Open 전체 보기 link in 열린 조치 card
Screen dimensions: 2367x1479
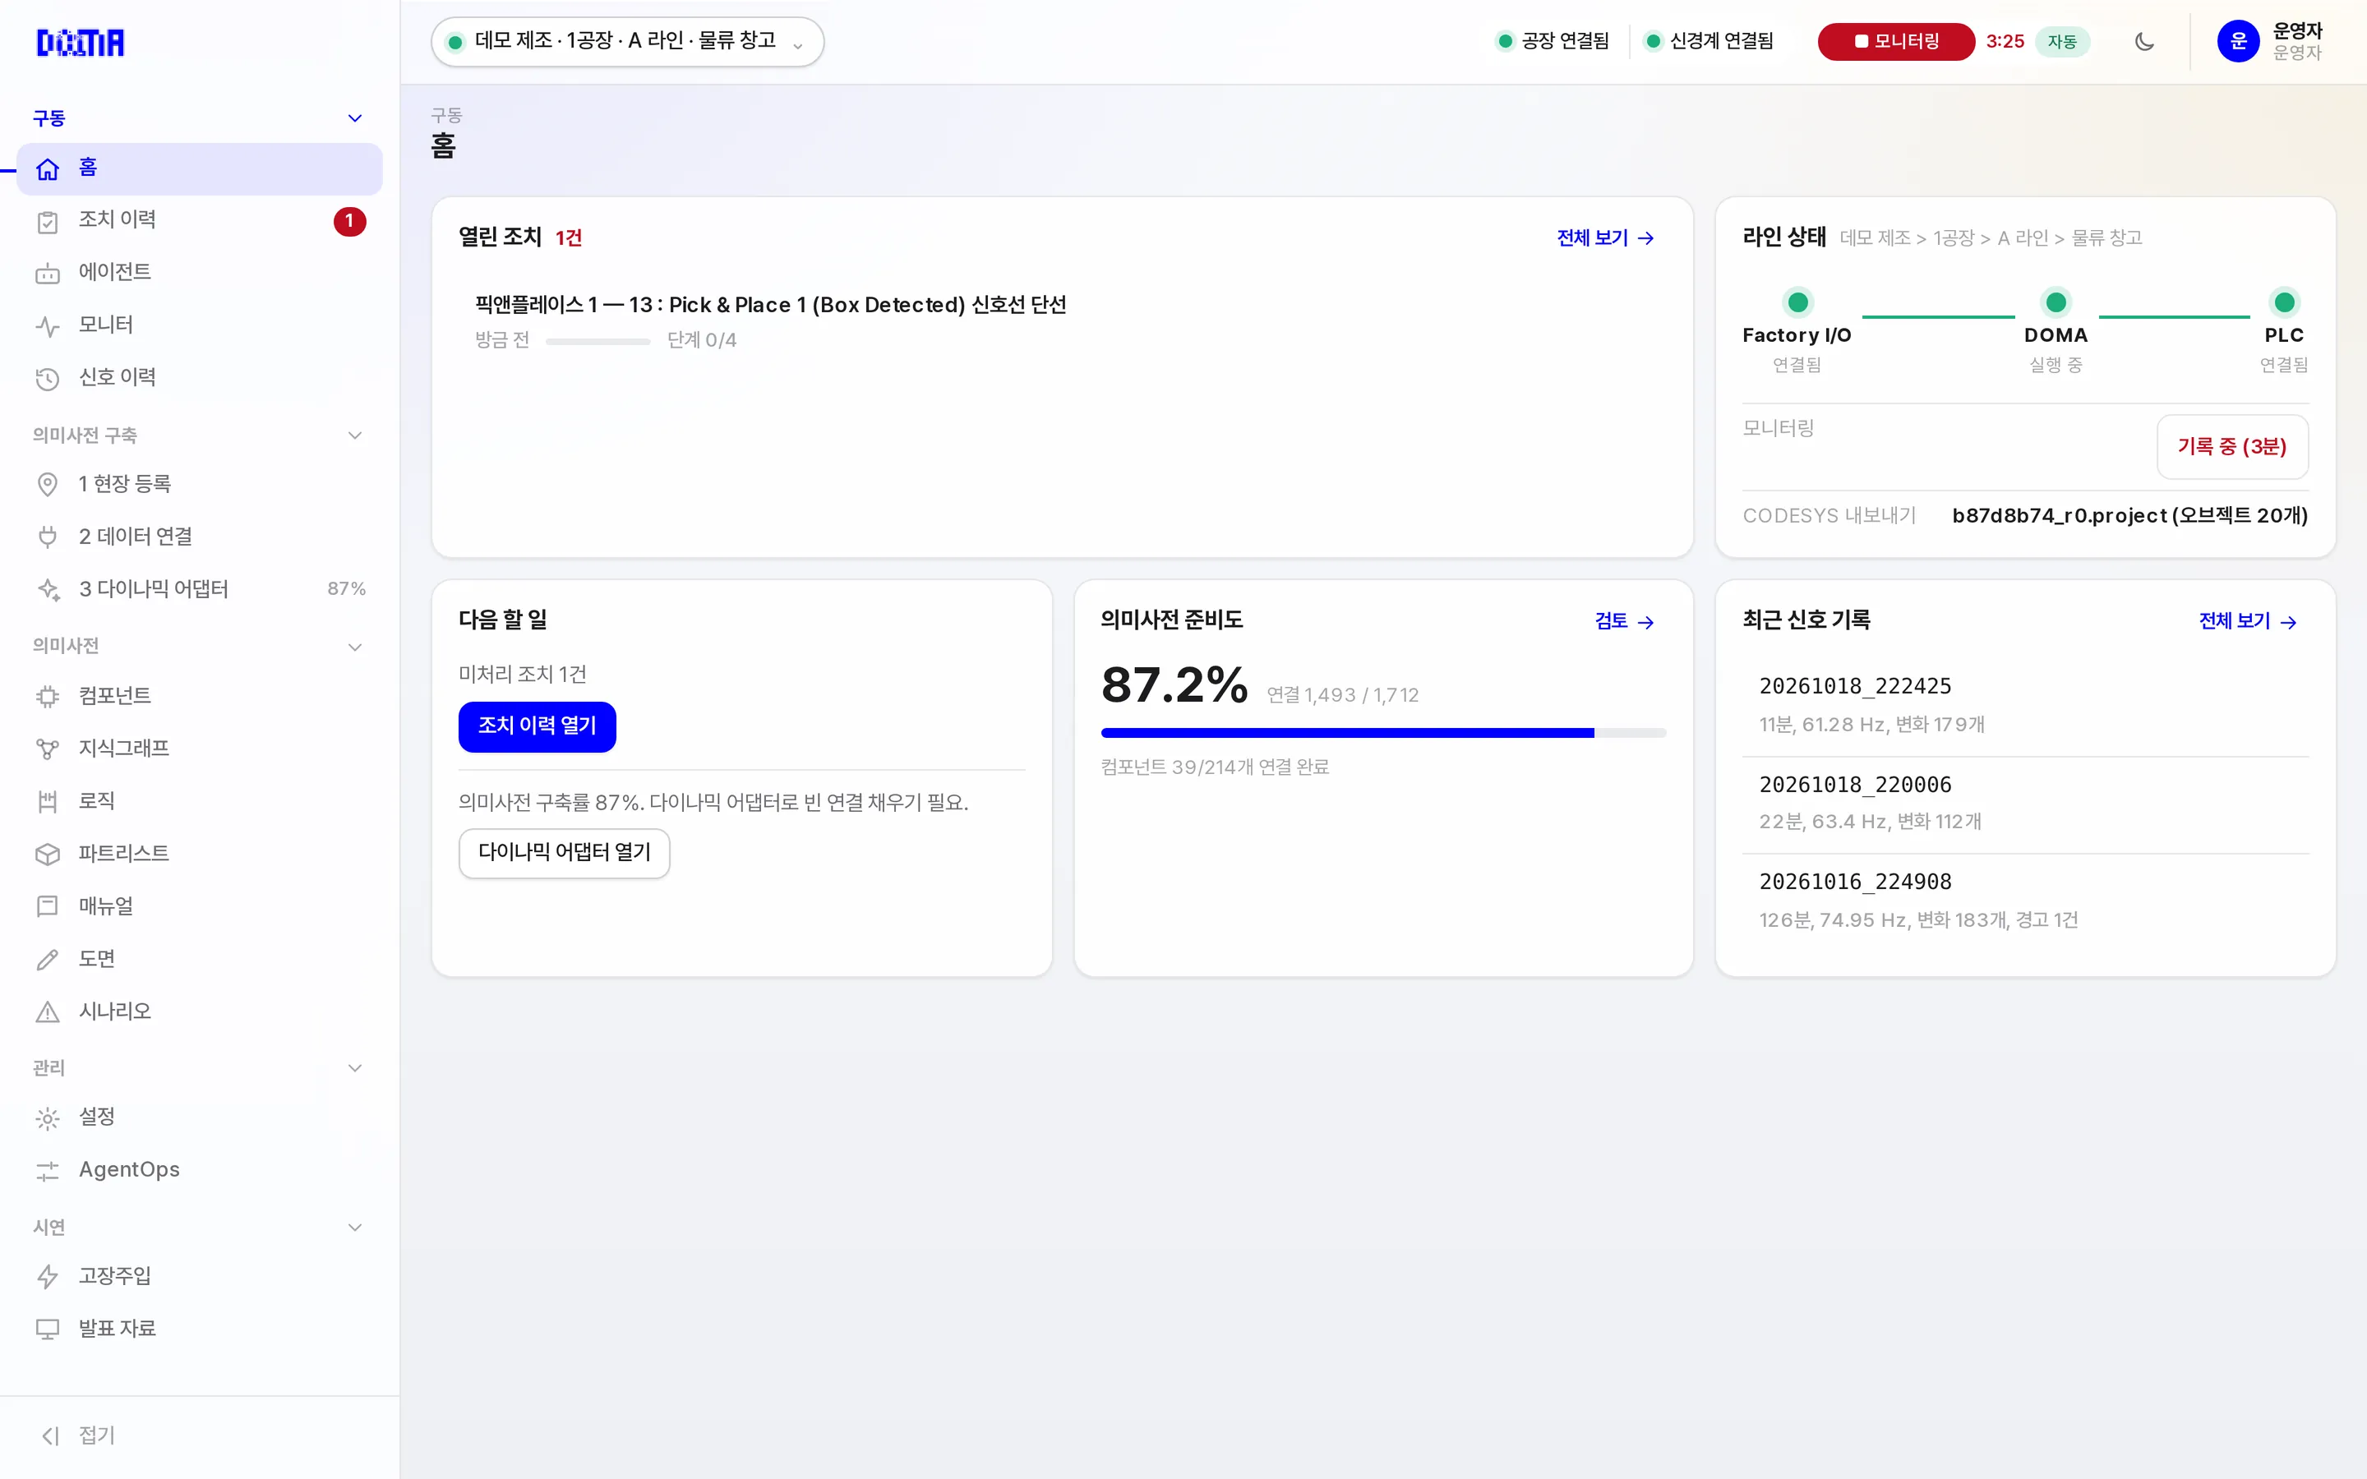[1605, 237]
